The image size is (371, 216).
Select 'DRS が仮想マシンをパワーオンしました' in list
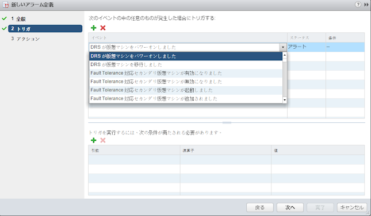[186, 56]
